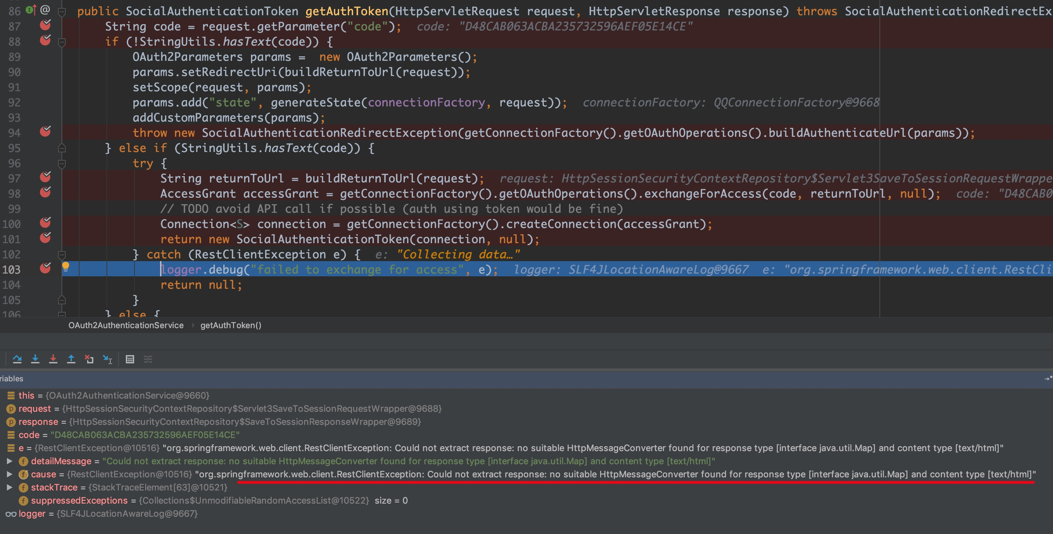
Task: Click the Step Over debugger icon
Action: point(17,359)
